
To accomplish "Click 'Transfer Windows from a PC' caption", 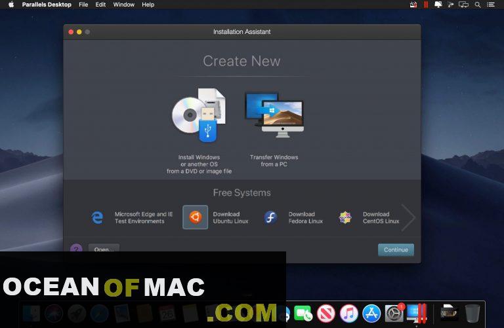I will tap(274, 160).
